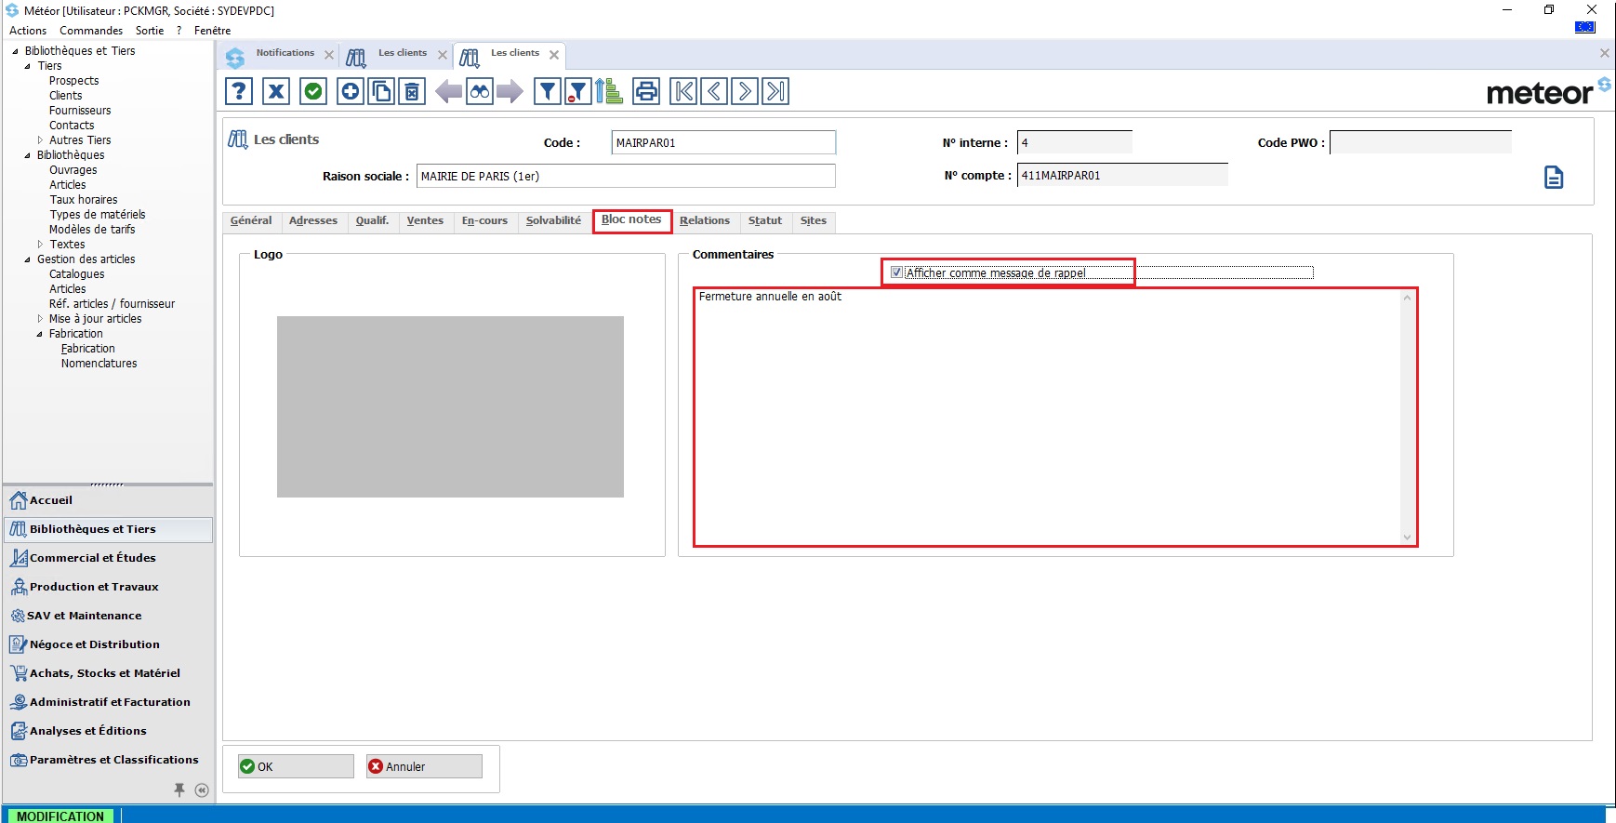Jump to last record with the toolbar arrow

(x=775, y=91)
